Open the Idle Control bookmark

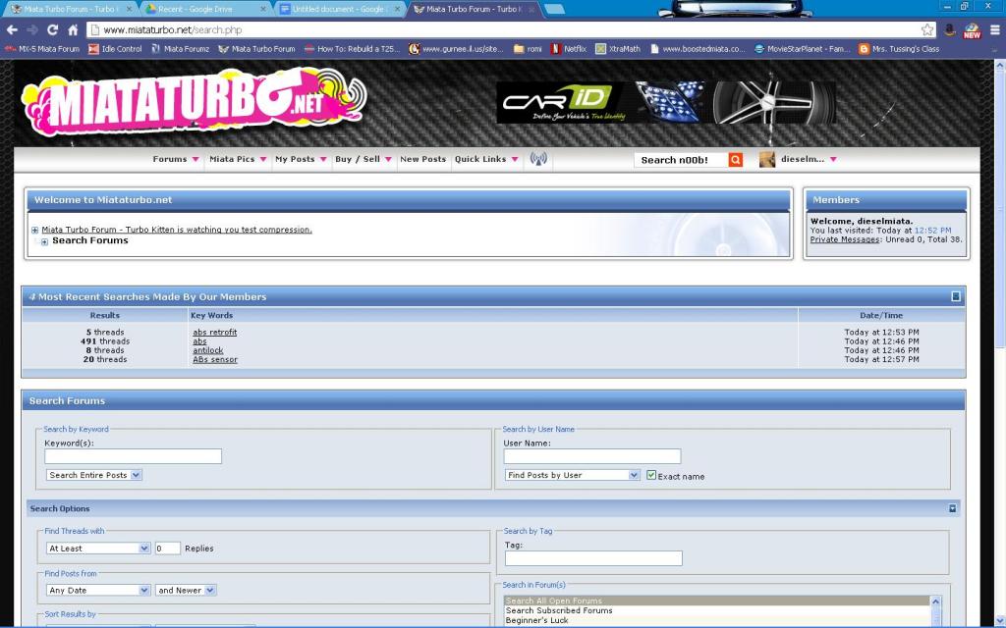click(x=115, y=49)
